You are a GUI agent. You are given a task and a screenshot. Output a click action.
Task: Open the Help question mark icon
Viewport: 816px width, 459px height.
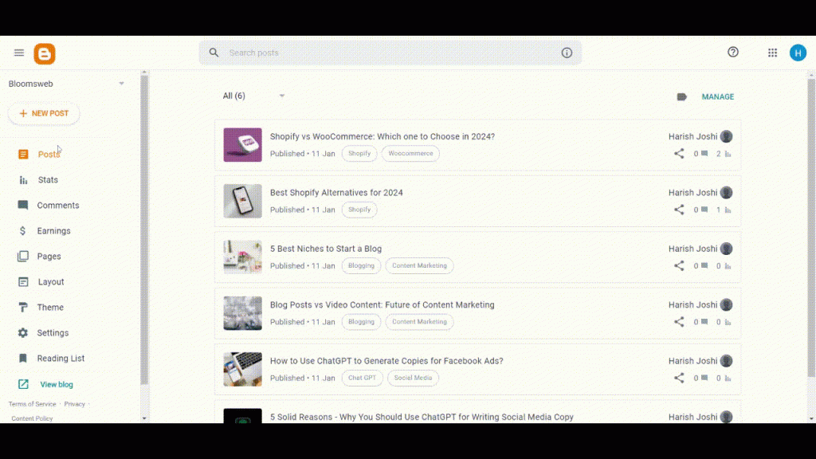733,52
